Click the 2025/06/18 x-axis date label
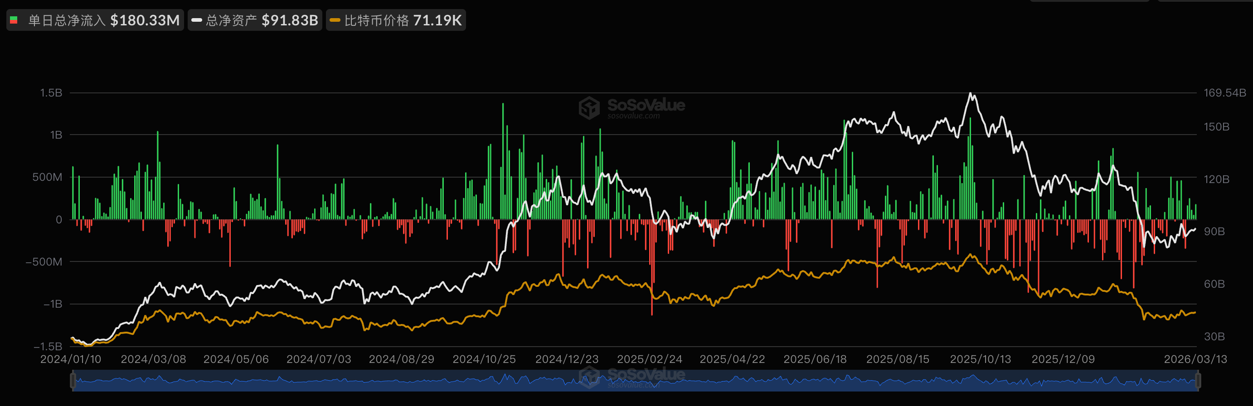This screenshot has width=1253, height=406. 815,359
